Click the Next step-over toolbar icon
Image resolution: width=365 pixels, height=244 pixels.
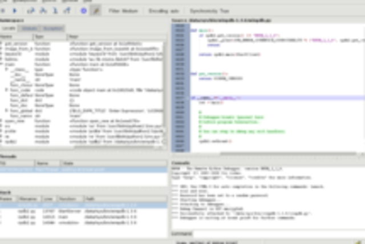click(31, 11)
